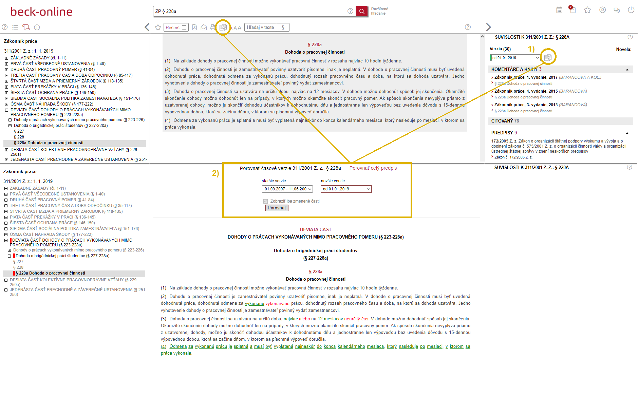The image size is (638, 395).
Task: Open the user account icon
Action: coord(602,10)
